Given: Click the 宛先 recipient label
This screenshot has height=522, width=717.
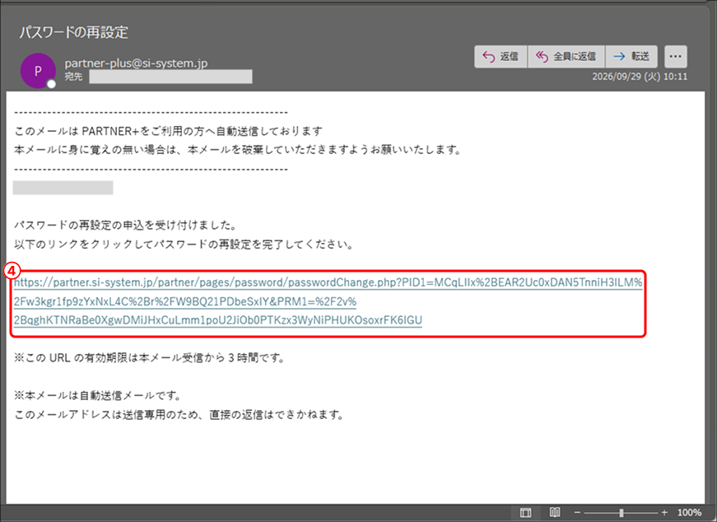Looking at the screenshot, I should click(x=73, y=77).
